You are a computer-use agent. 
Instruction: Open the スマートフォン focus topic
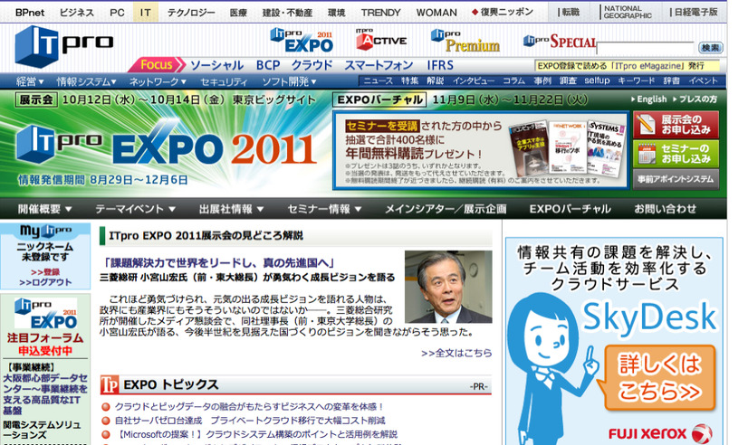click(x=379, y=65)
